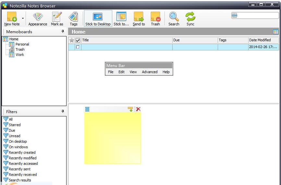Apply the Recently received filter

click(x=20, y=175)
